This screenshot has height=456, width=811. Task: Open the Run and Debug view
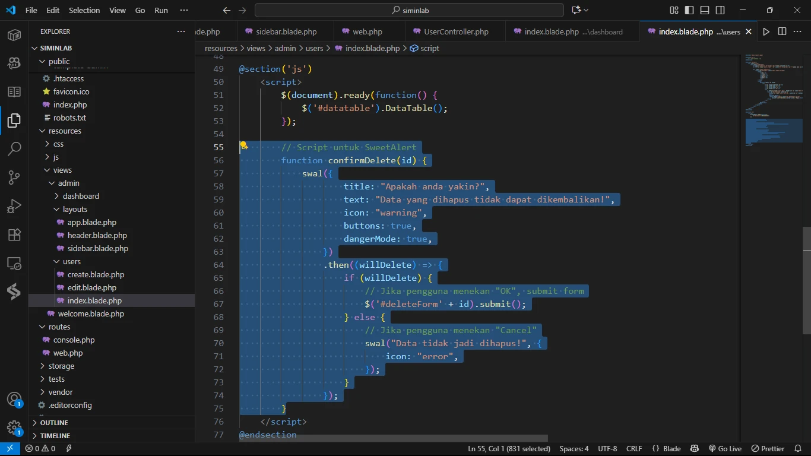tap(14, 206)
